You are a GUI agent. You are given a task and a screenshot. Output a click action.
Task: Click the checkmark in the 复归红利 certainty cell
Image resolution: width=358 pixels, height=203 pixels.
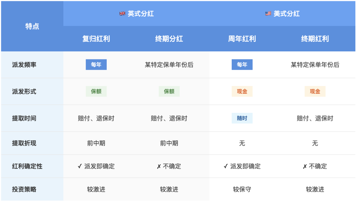coord(80,166)
